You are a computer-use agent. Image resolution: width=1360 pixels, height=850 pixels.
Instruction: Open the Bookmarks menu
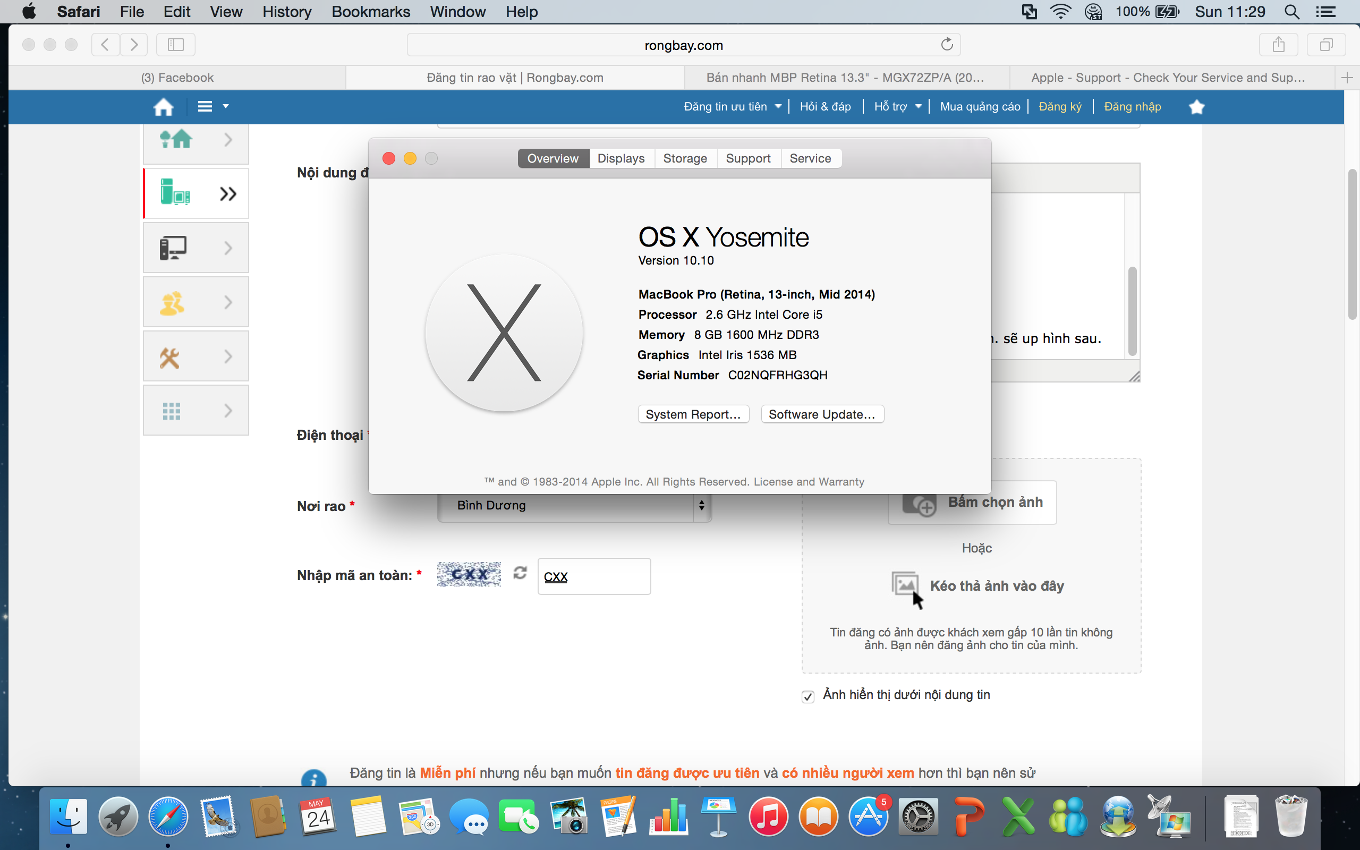[x=371, y=12]
